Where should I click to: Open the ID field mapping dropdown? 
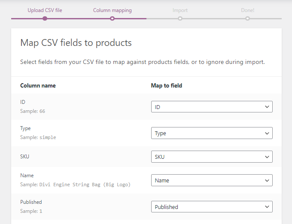[211, 107]
